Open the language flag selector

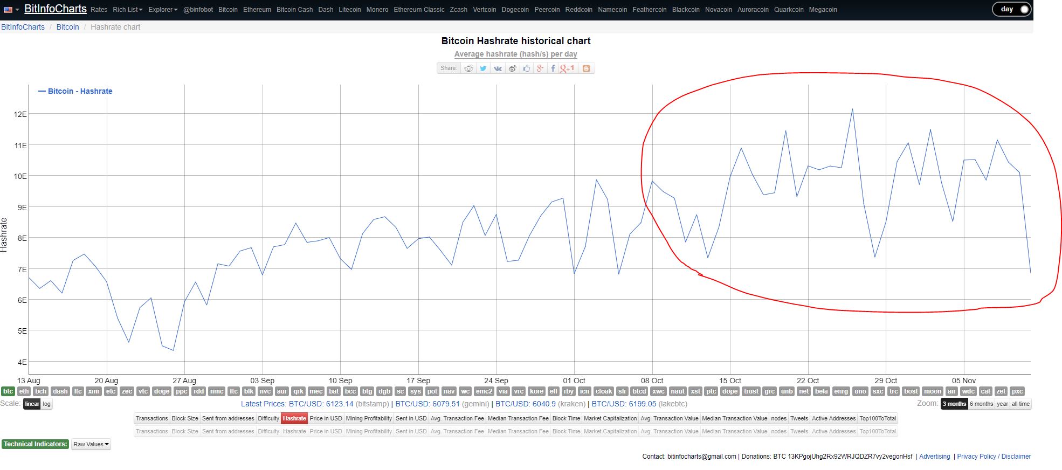[x=11, y=10]
